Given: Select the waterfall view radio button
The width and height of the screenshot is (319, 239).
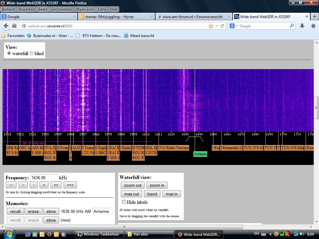Looking at the screenshot, I should tap(9, 54).
